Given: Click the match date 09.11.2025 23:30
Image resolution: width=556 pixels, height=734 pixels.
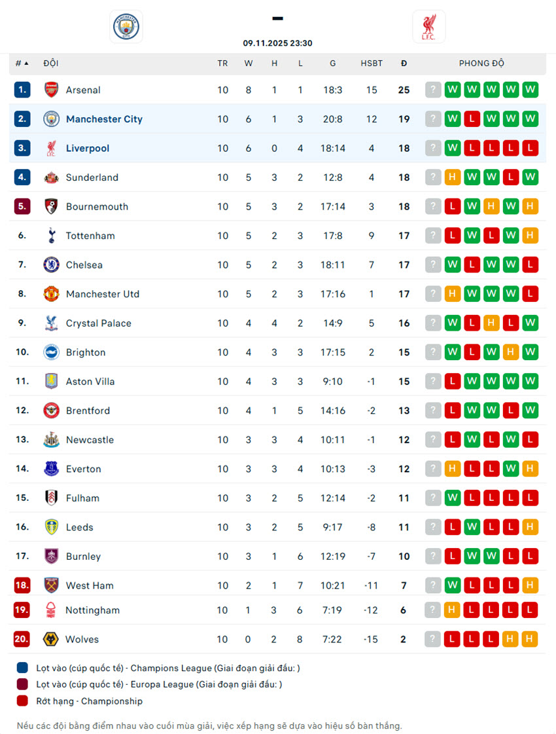Looking at the screenshot, I should 277,43.
